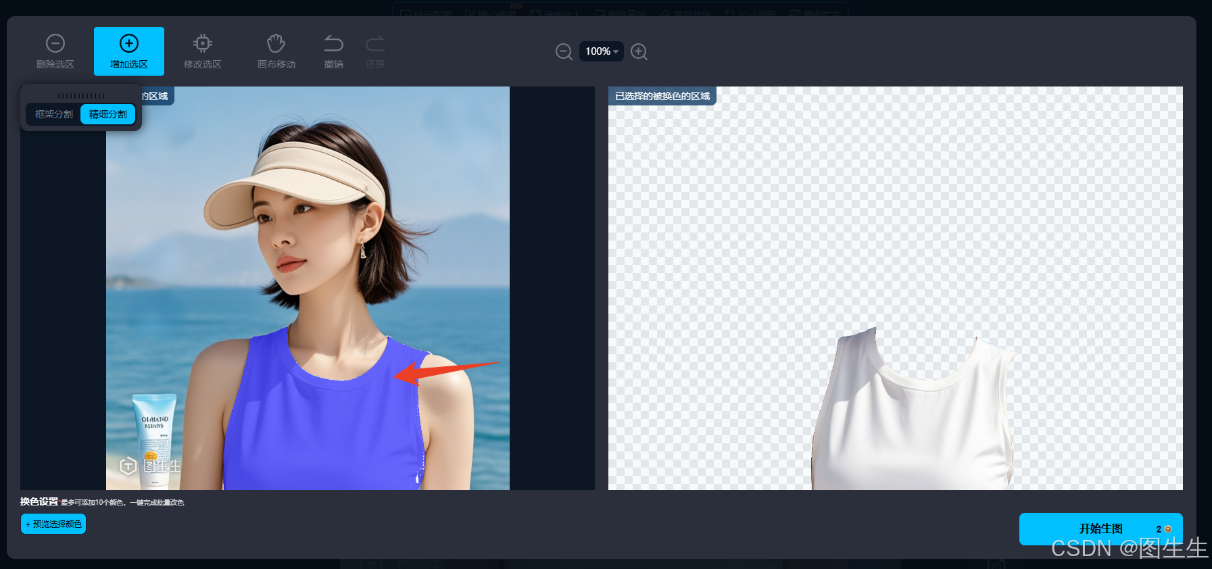Switch to 框架分割 frame segmentation mode

click(x=53, y=114)
